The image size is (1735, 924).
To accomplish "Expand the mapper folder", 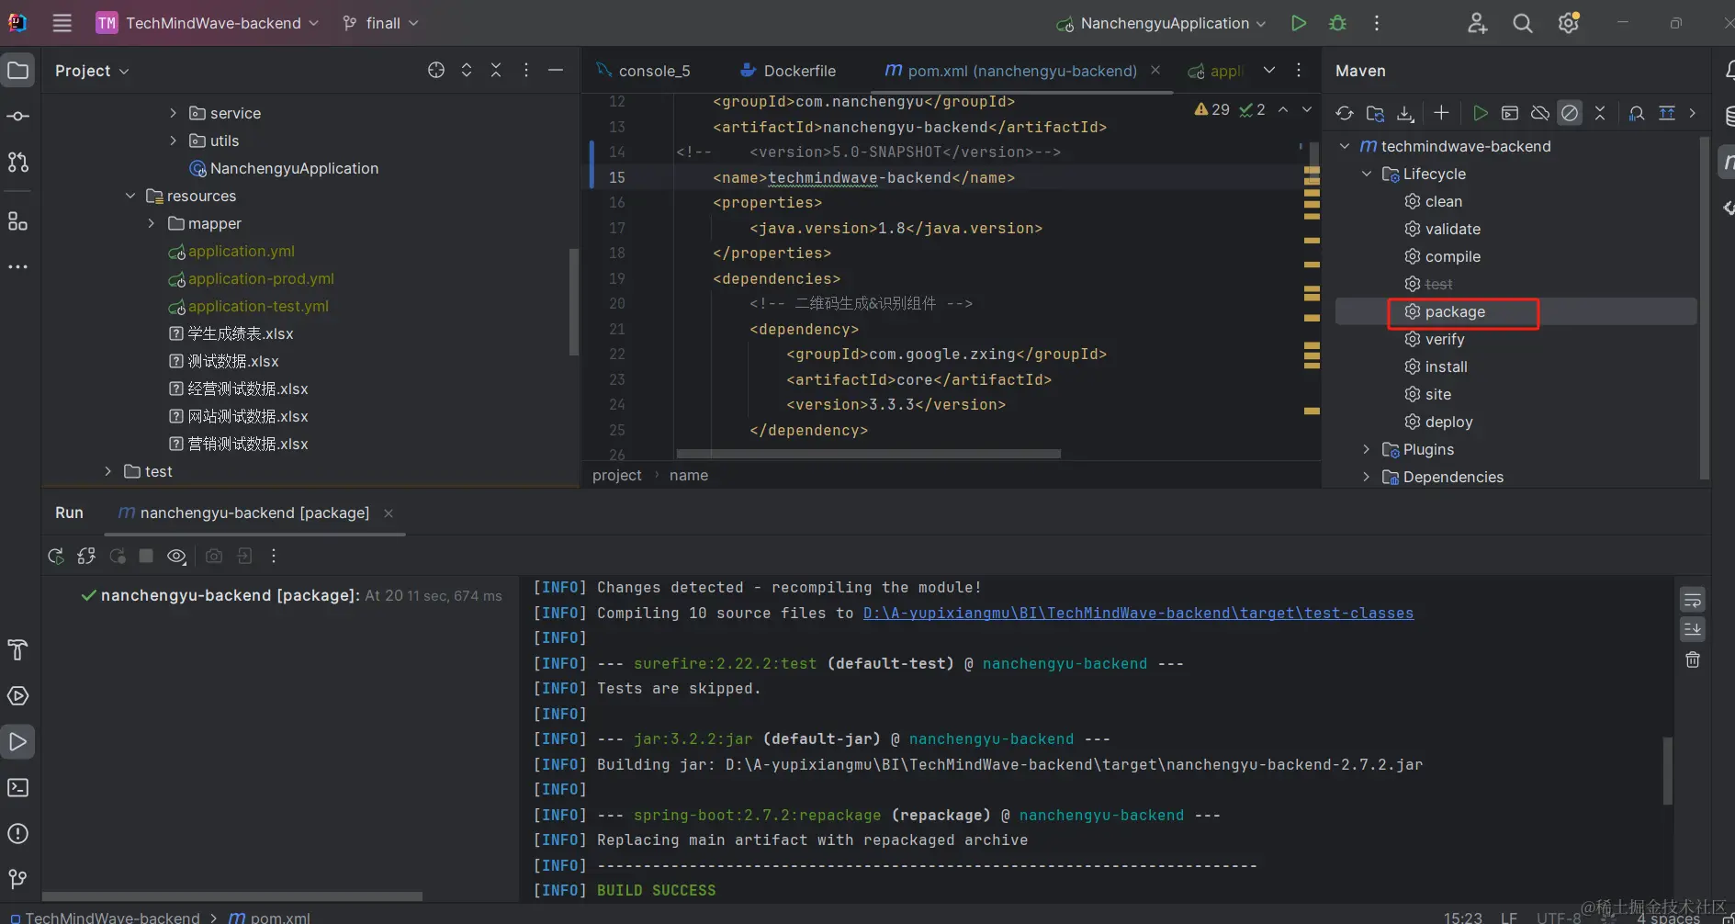I will tap(152, 223).
